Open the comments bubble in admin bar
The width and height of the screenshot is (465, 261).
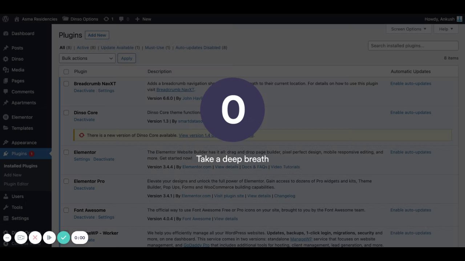[121, 19]
